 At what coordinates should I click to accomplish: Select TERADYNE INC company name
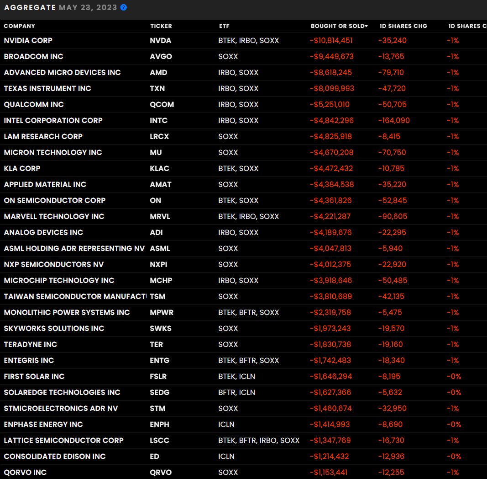[x=31, y=344]
